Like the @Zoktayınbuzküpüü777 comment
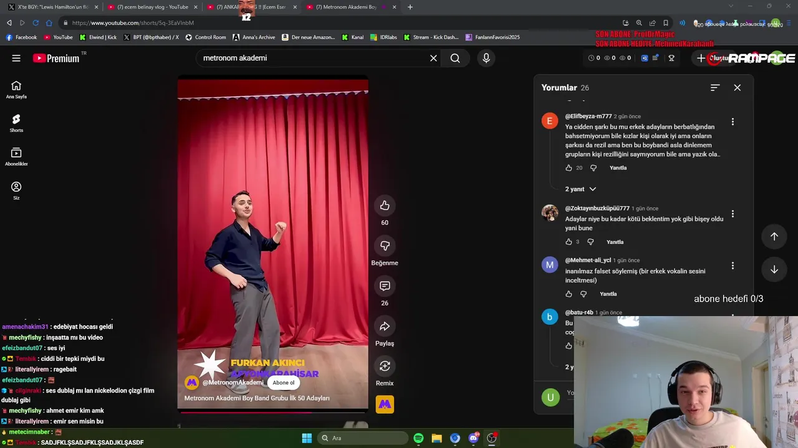The image size is (798, 448). pyautogui.click(x=569, y=242)
